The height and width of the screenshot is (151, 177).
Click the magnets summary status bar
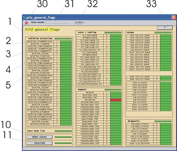113,90
